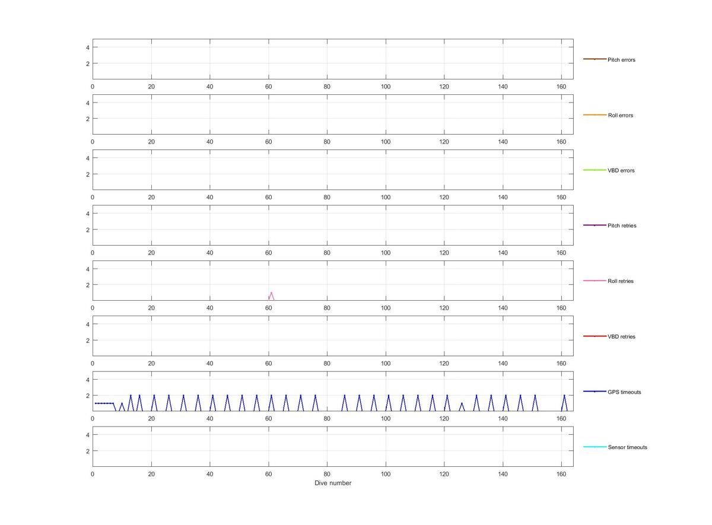The image size is (712, 525).
Task: Click the orange Roll errors legend line
Action: pyautogui.click(x=595, y=114)
